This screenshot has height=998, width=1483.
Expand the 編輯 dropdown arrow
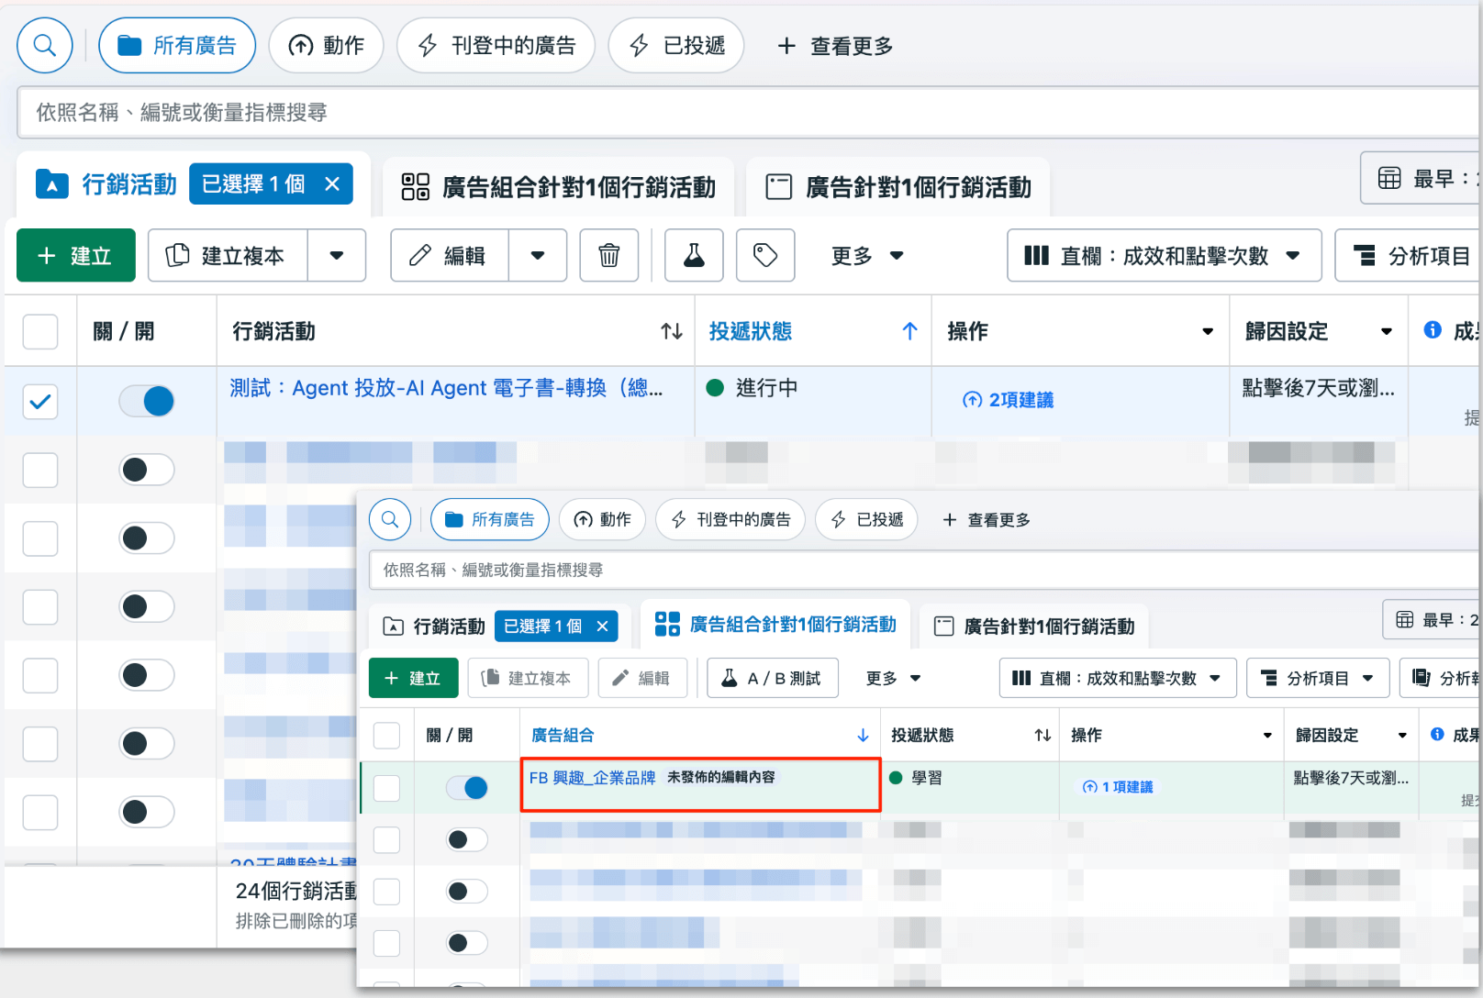[537, 255]
